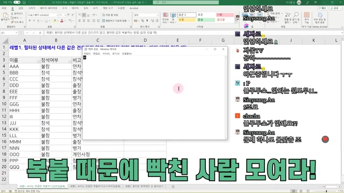Apply percent style format
344x193 pixels.
pyautogui.click(x=142, y=20)
